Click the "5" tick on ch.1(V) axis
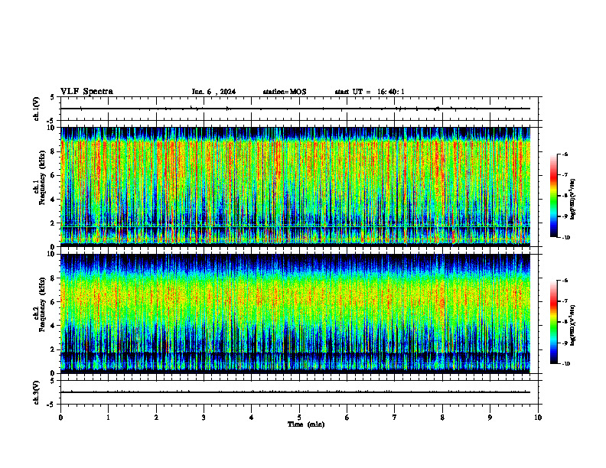The width and height of the screenshot is (606, 468). pyautogui.click(x=53, y=97)
